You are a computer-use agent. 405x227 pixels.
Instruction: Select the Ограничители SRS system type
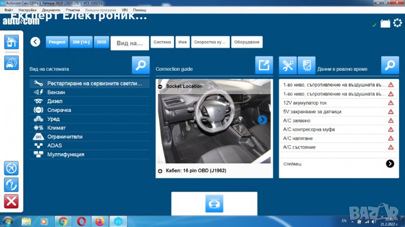click(x=90, y=137)
